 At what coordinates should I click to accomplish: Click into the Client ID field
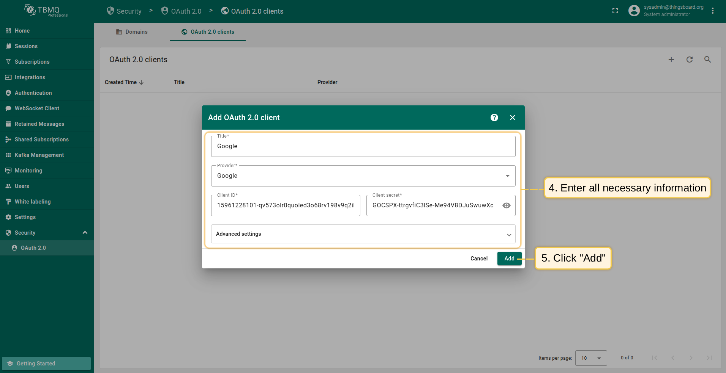point(286,205)
